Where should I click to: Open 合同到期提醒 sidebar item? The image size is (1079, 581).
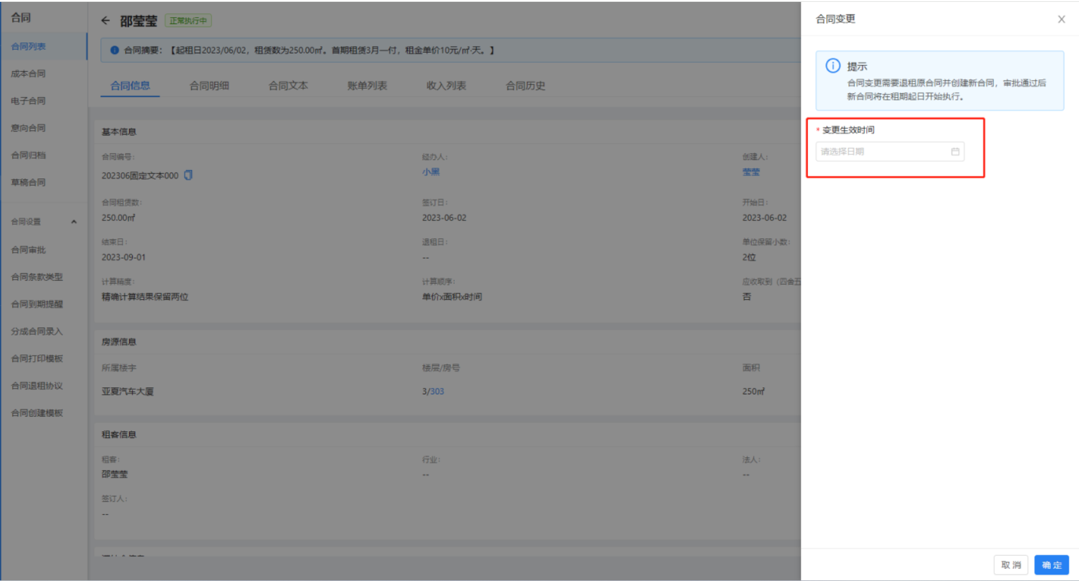37,304
